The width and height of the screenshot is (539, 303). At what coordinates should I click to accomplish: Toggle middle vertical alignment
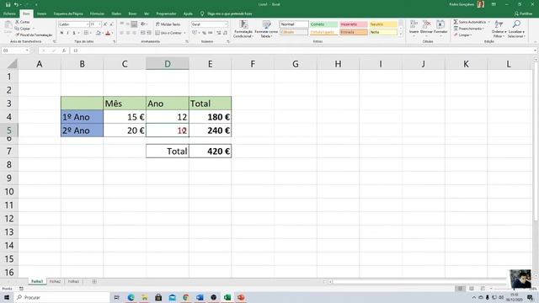click(128, 24)
